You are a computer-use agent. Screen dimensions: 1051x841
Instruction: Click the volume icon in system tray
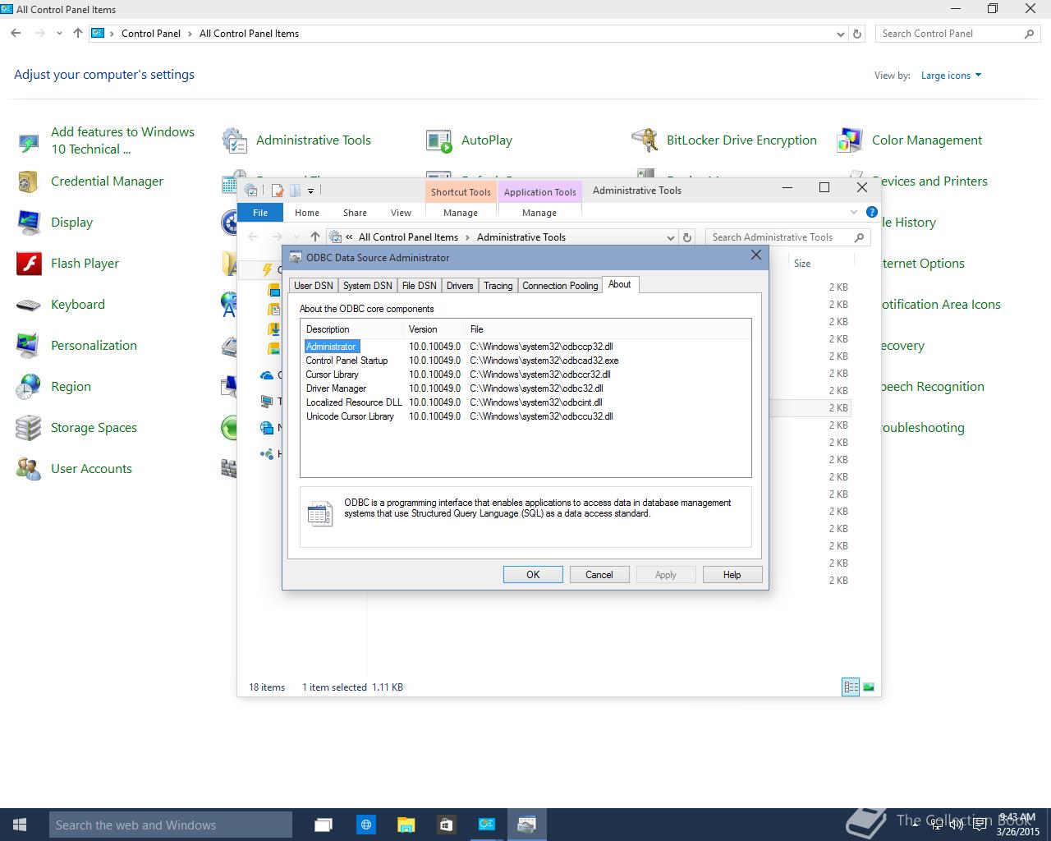click(x=955, y=825)
